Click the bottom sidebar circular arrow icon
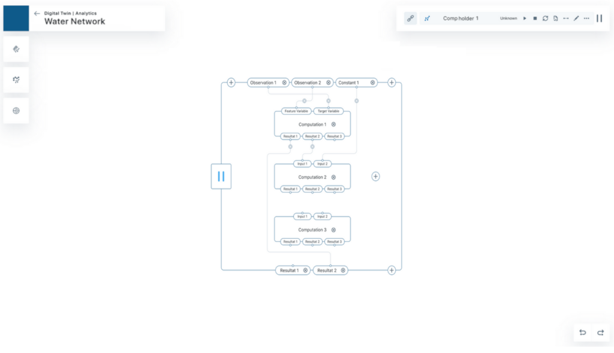Screen dimensions: 614x353 pos(16,111)
